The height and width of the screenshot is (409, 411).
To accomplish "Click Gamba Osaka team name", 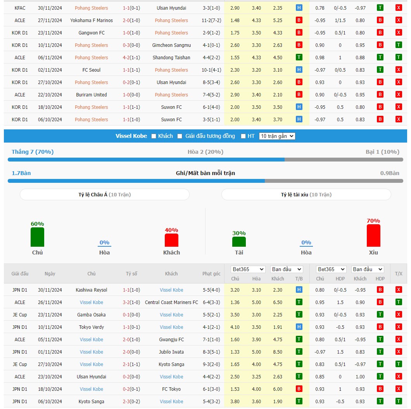I will pyautogui.click(x=91, y=315).
